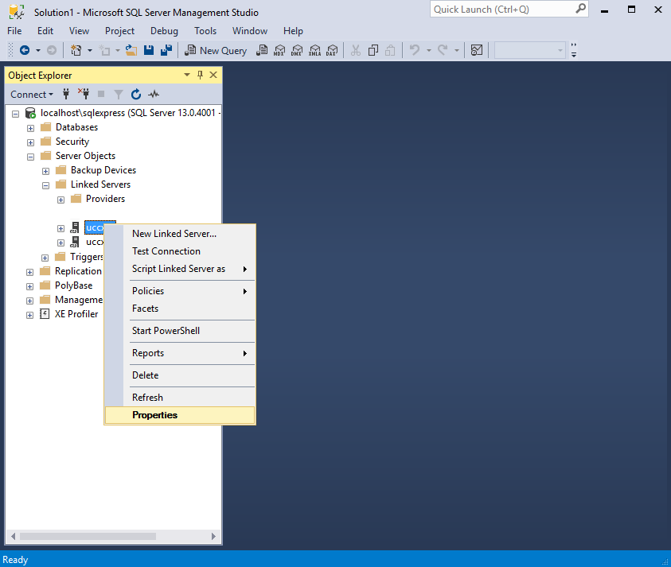Open the Connect dropdown in Object Explorer
This screenshot has width=671, height=567.
point(32,94)
